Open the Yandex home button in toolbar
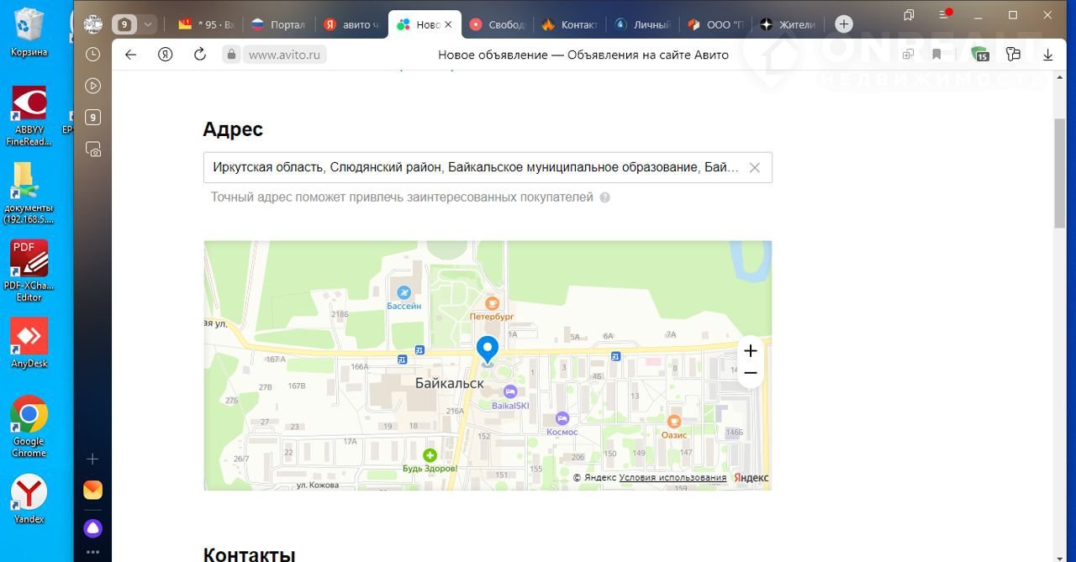The width and height of the screenshot is (1076, 562). [x=165, y=55]
